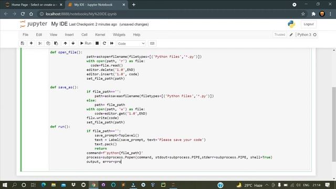
Task: Click the scrollbar down arrow
Action: point(334,178)
